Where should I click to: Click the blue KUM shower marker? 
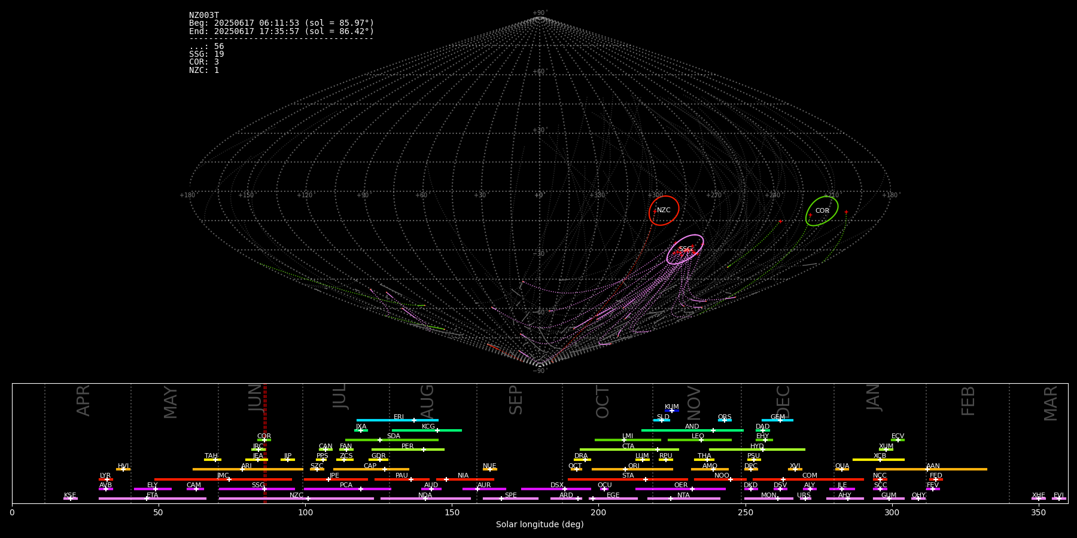[672, 411]
